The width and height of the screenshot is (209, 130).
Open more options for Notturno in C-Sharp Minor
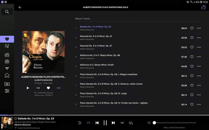pyautogui.click(x=199, y=66)
